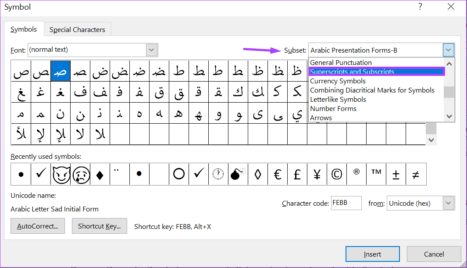
Task: Select the not-equal sign symbol
Action: pyautogui.click(x=415, y=174)
